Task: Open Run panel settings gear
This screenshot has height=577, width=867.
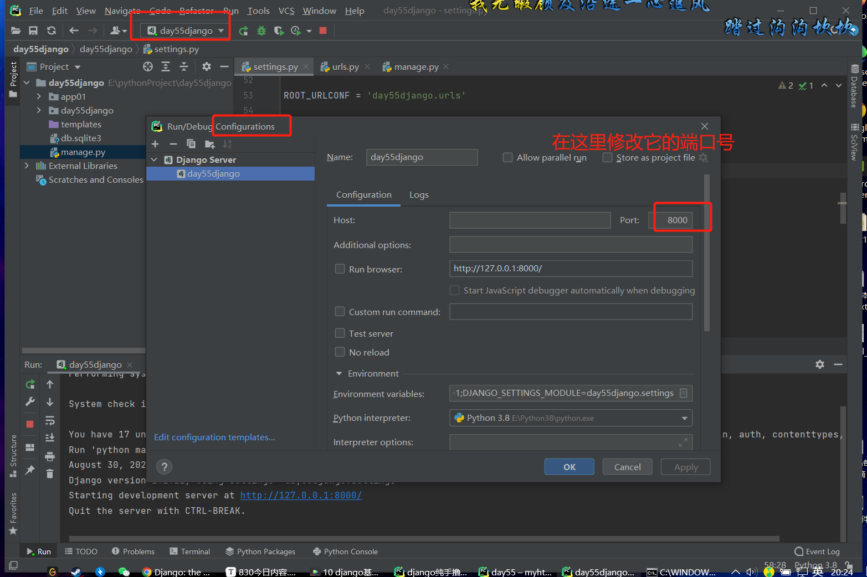Action: [820, 364]
